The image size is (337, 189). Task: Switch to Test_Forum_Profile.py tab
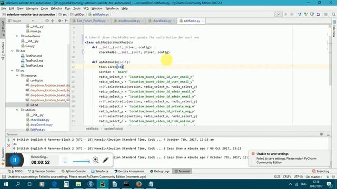pos(91,21)
